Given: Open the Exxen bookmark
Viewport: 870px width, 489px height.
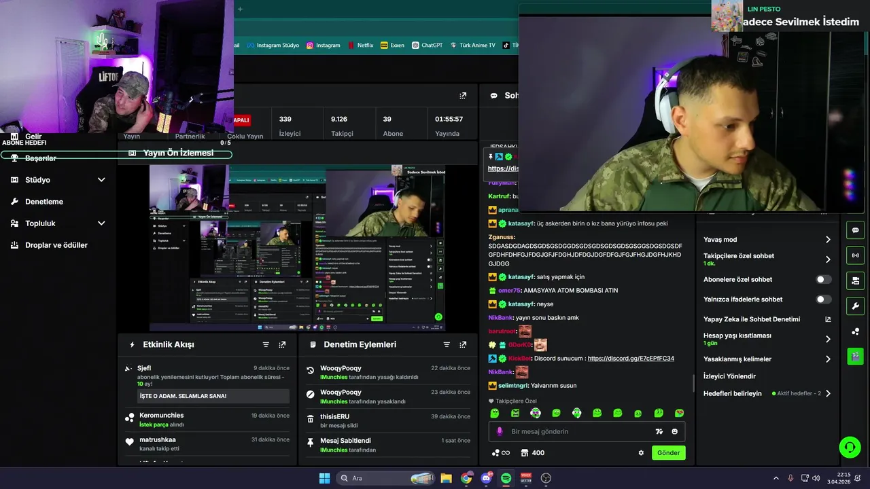Looking at the screenshot, I should 392,46.
